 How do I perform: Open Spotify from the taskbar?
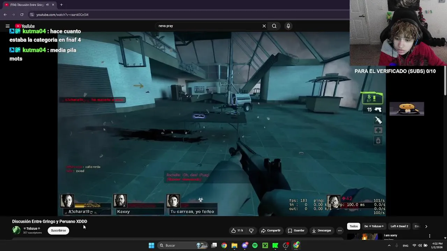pos(255,245)
